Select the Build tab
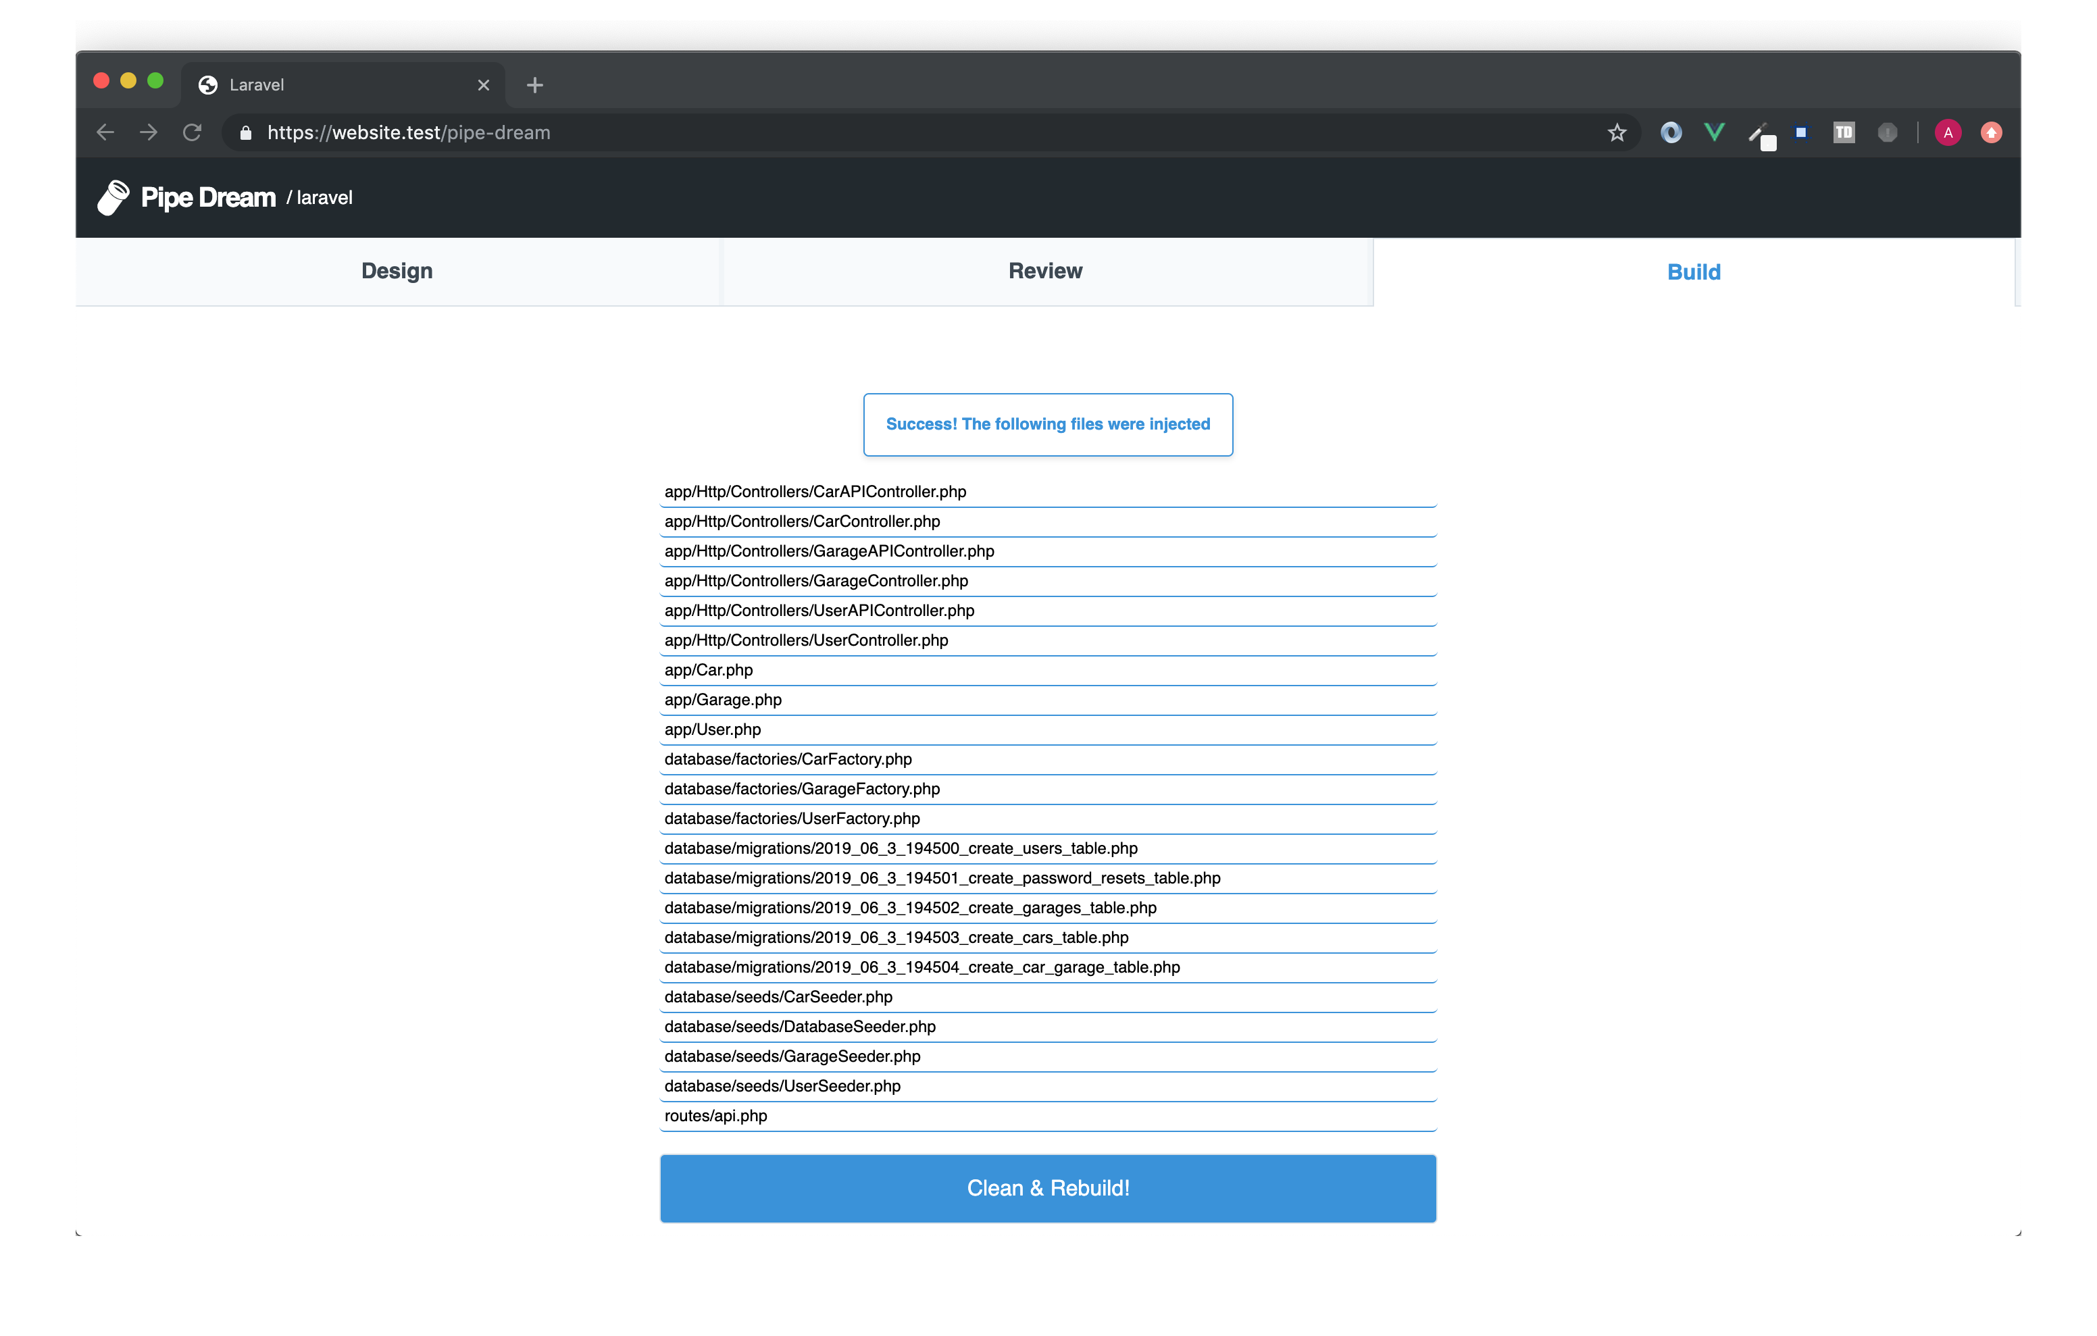 [x=1693, y=272]
